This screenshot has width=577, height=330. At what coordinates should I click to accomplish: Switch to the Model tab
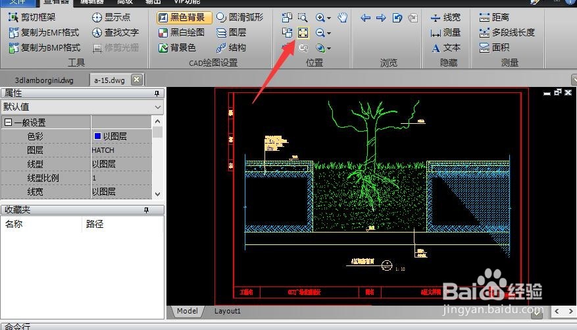point(188,311)
